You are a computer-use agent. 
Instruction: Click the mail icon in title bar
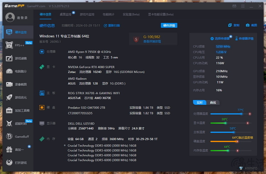coord(234,6)
